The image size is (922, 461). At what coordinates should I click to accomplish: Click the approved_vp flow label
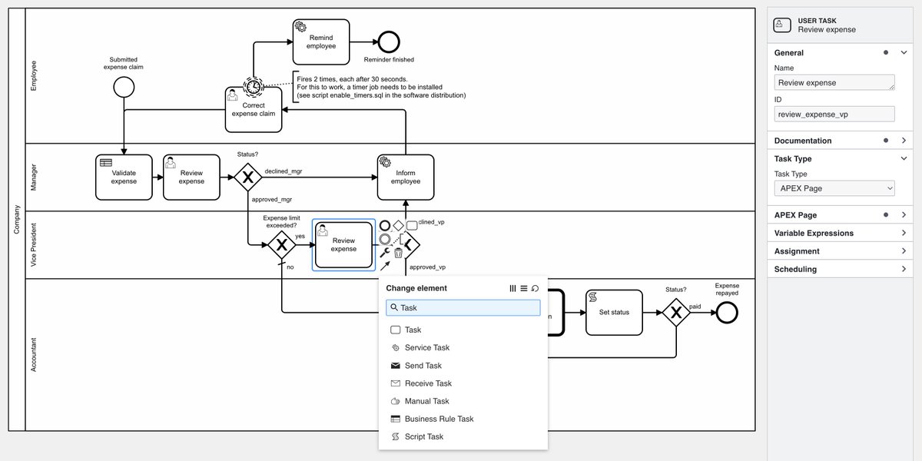[x=427, y=267]
